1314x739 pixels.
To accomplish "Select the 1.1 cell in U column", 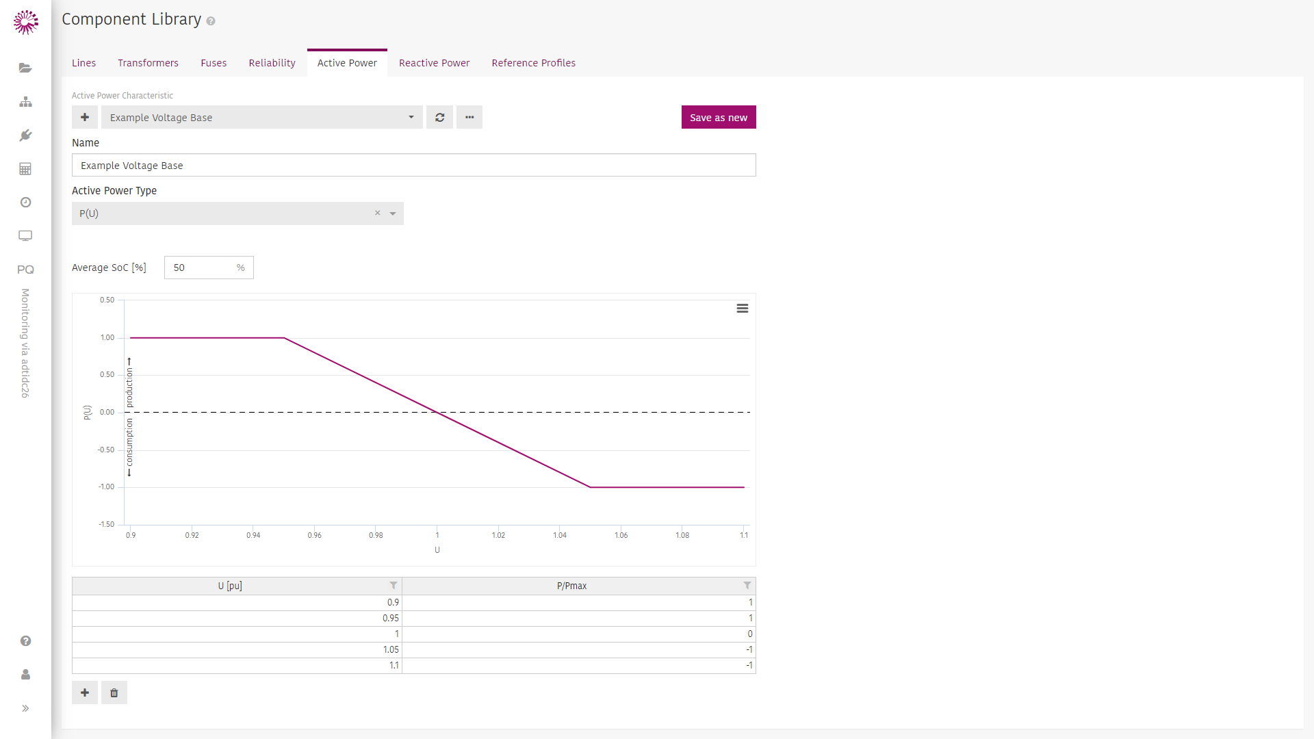I will [237, 665].
